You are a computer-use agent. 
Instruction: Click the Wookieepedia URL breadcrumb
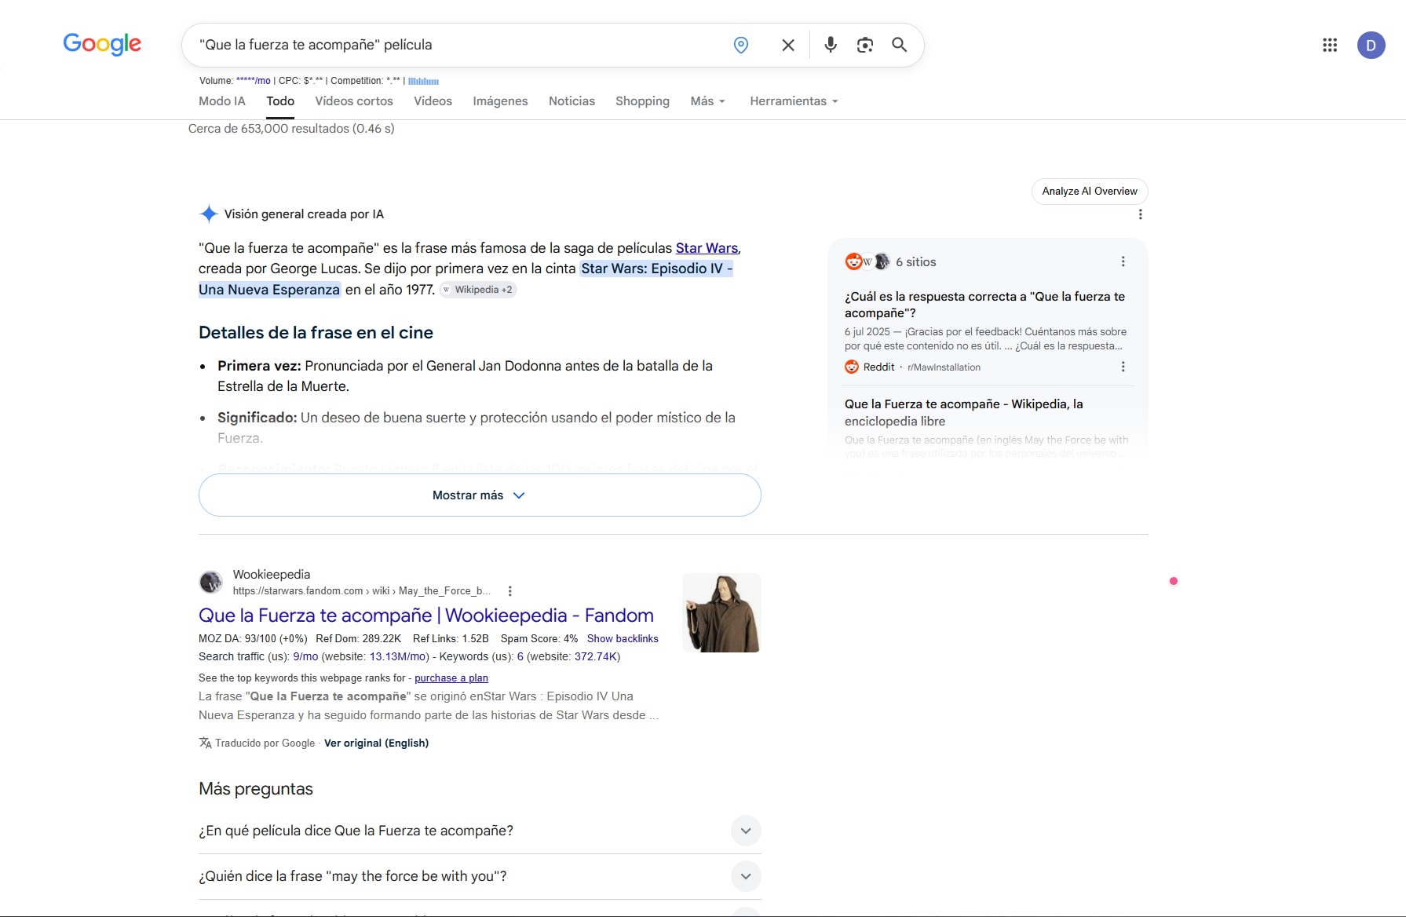pos(362,591)
